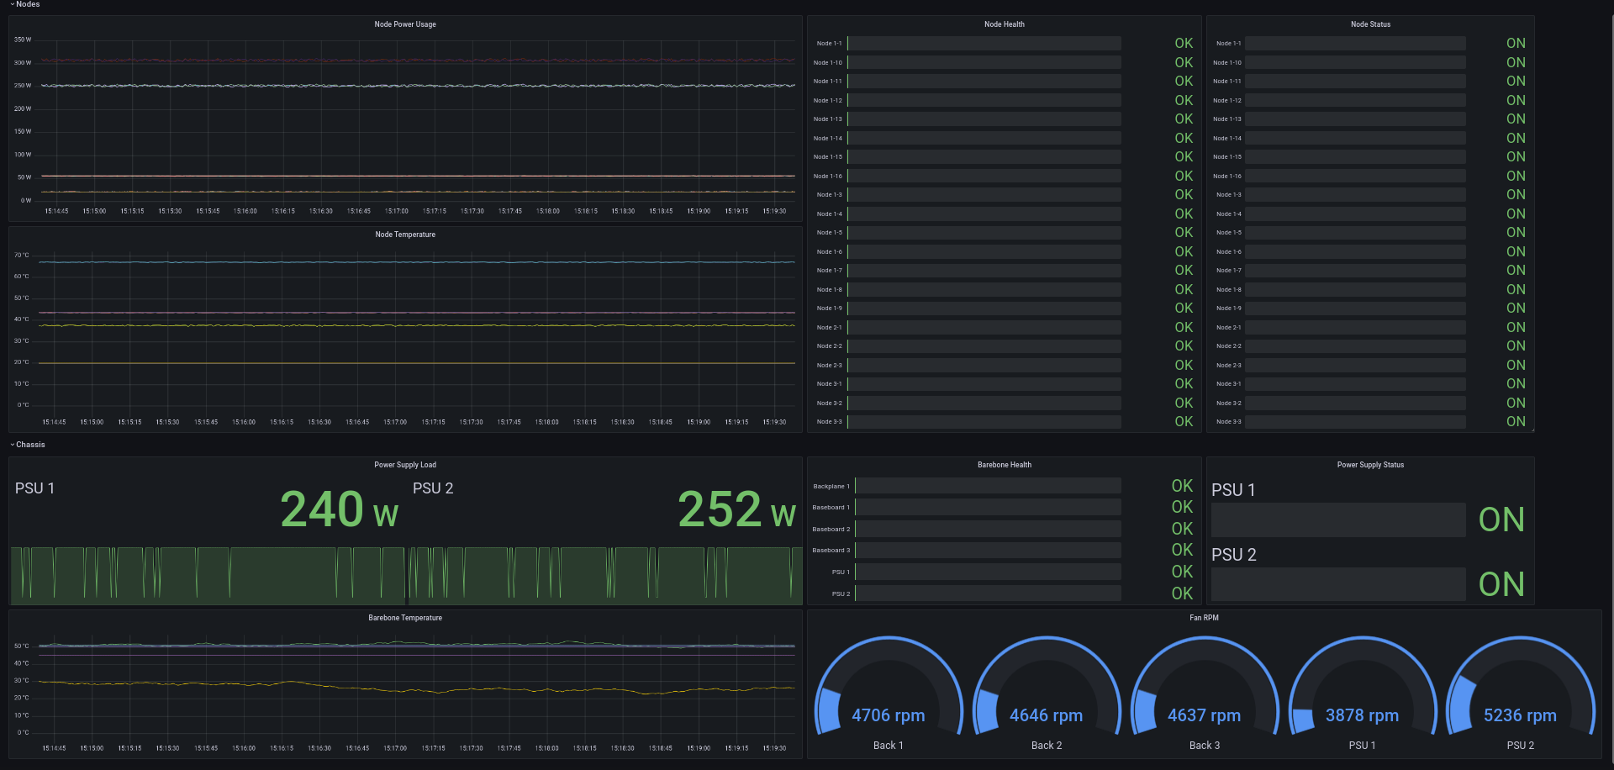Open the Power Supply Load panel title

point(404,465)
